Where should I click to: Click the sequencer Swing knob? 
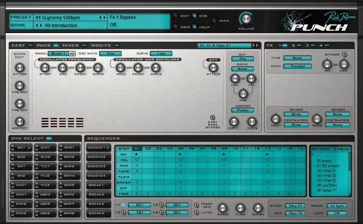[x=223, y=208]
